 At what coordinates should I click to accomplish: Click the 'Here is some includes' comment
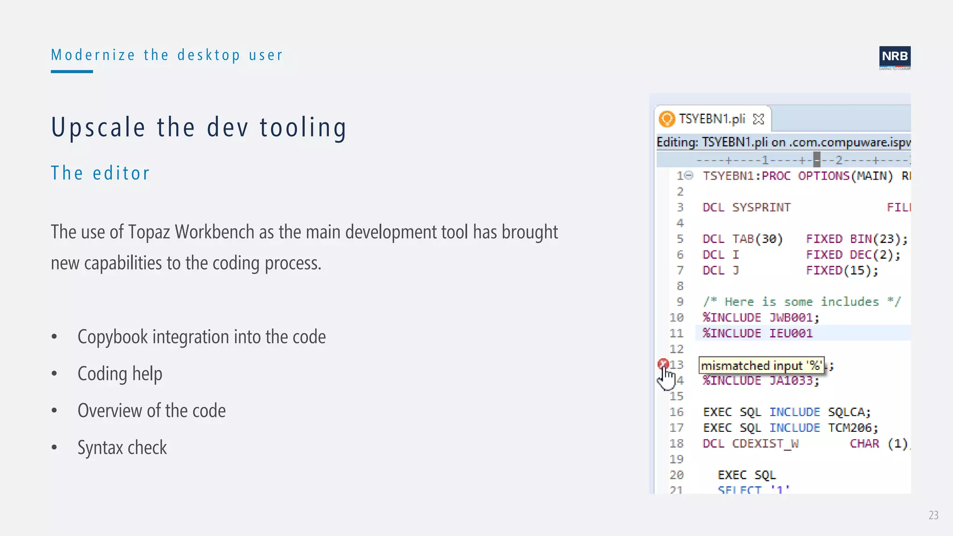click(x=802, y=301)
